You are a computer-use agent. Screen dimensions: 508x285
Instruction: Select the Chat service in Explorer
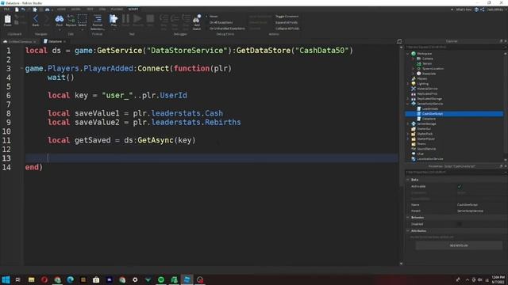(418, 154)
